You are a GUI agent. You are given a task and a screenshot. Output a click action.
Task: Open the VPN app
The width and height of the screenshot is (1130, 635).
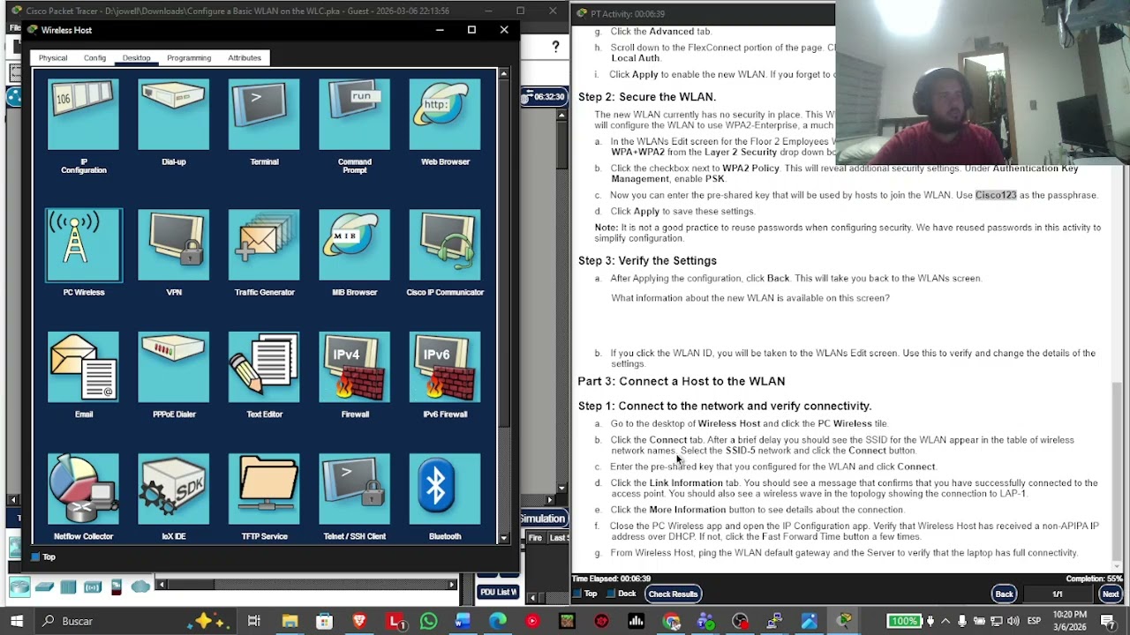pos(174,253)
